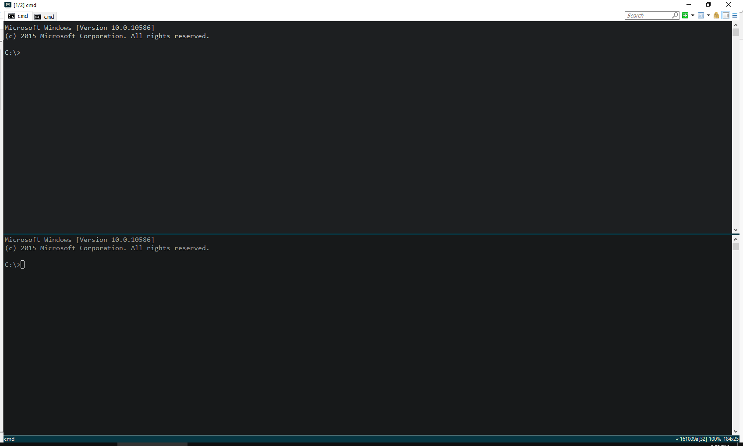
Task: Click the upper pane scrollbar thumb
Action: pyautogui.click(x=736, y=32)
